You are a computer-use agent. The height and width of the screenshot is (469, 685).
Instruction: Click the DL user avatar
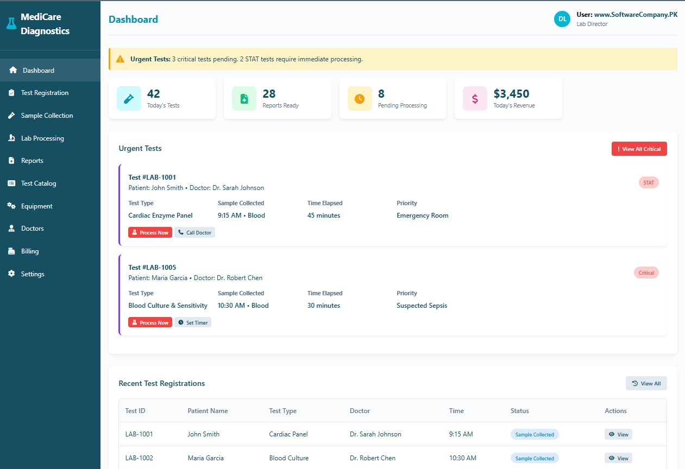coord(562,19)
